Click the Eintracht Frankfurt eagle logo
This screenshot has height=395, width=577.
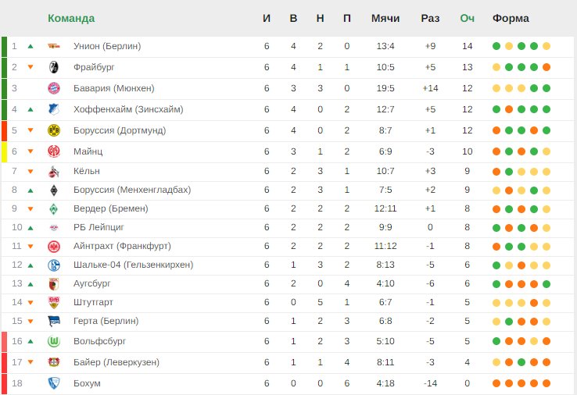tap(54, 247)
